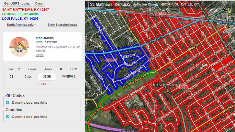Click the logout link
Screen dimensions: 235x132
(x=40, y=55)
